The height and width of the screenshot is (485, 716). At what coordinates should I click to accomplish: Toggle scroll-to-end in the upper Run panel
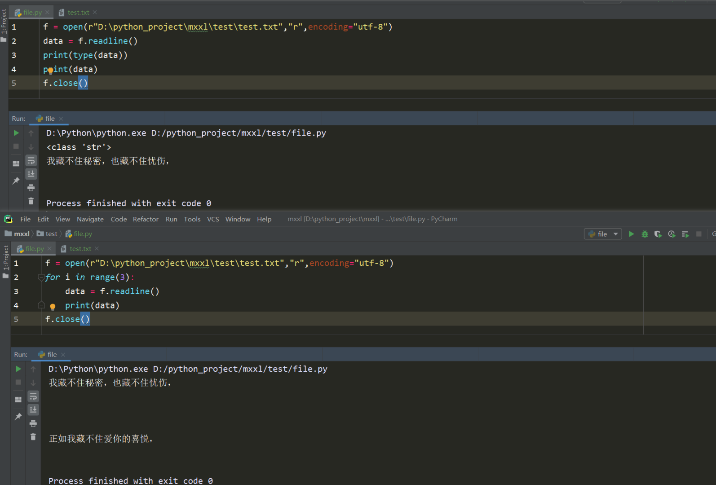31,174
